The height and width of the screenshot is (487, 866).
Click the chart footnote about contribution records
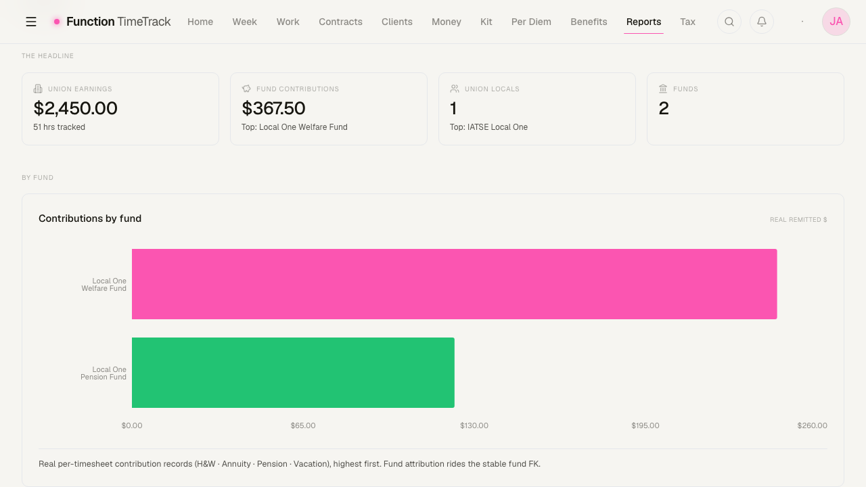[290, 464]
